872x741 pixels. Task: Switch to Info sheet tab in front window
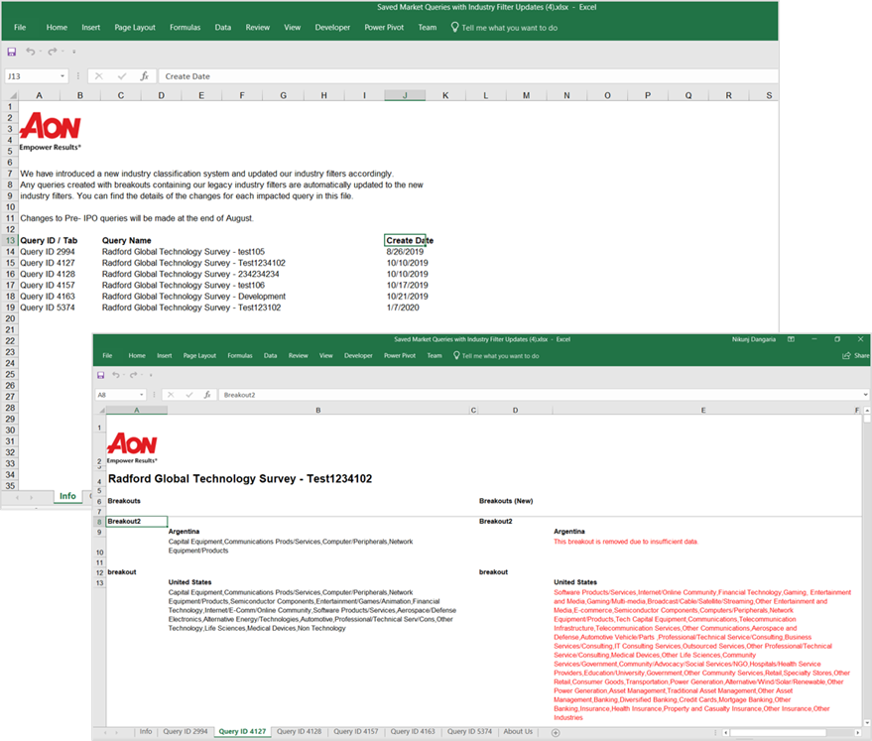(146, 731)
